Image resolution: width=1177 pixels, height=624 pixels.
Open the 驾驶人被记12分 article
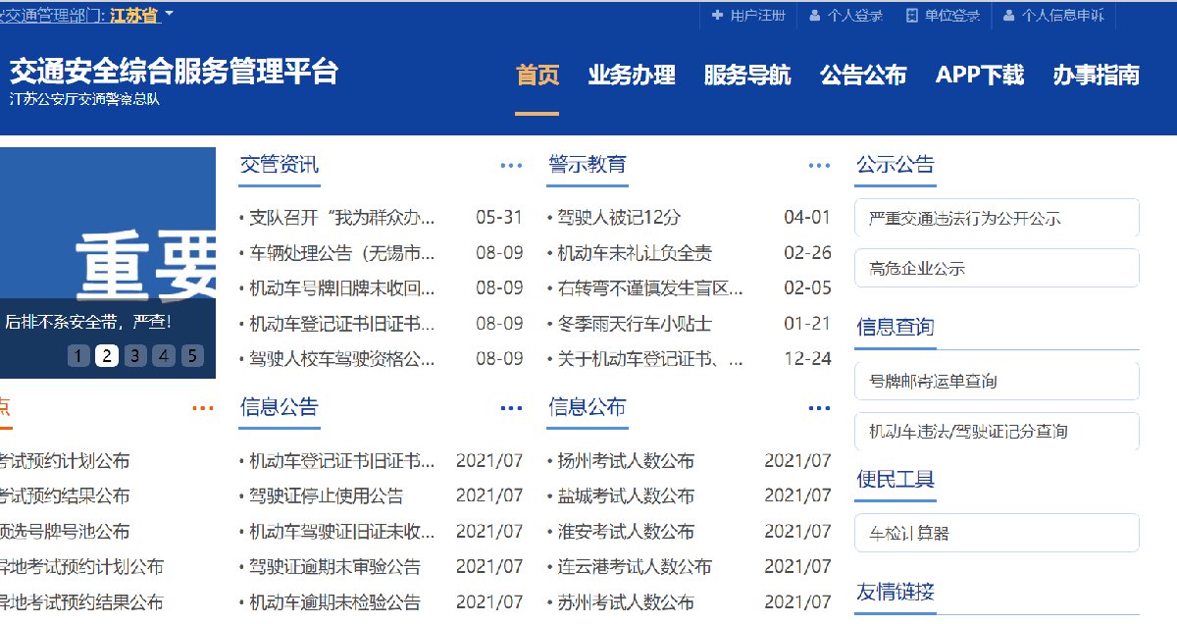click(618, 218)
